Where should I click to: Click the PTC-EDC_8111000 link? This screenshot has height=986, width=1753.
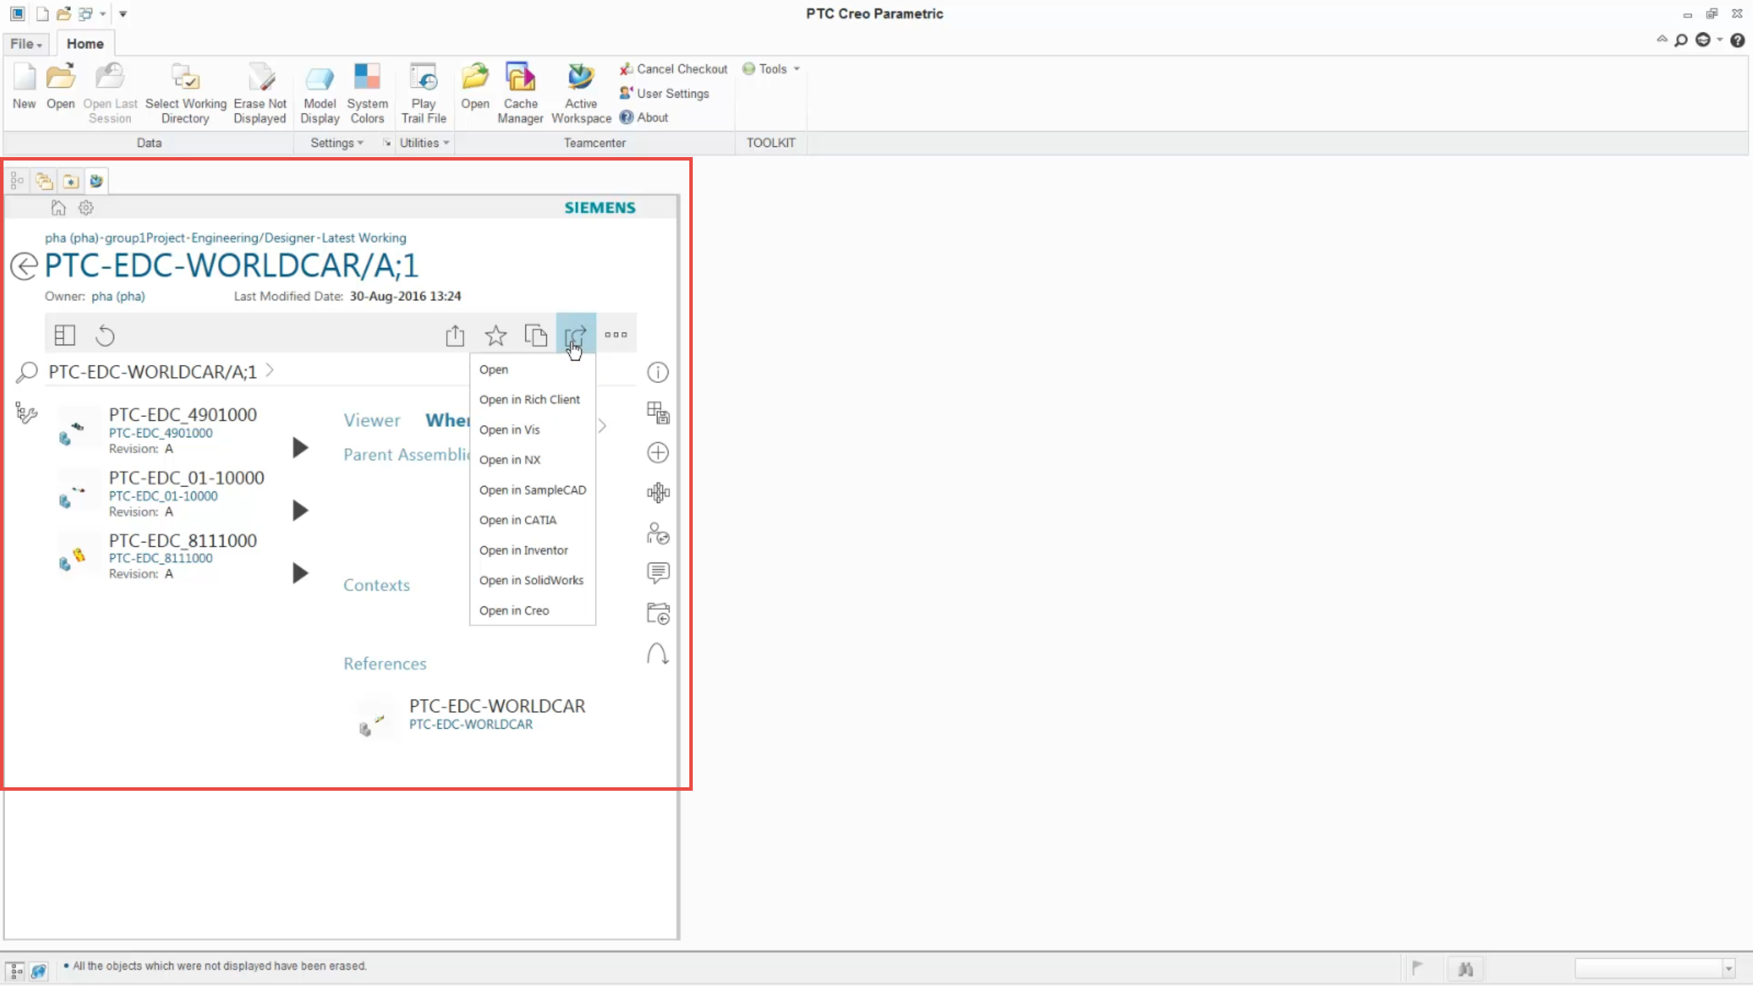pyautogui.click(x=161, y=558)
